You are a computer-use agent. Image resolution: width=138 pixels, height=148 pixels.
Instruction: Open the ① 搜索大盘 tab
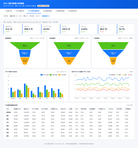click(9, 11)
